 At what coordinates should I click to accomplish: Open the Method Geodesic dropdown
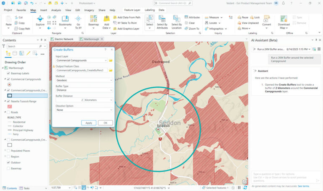pyautogui.click(x=111, y=80)
